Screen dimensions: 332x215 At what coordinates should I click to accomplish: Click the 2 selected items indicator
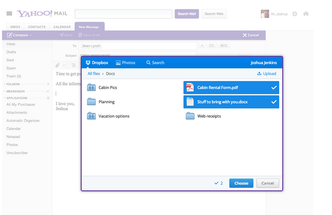[219, 183]
